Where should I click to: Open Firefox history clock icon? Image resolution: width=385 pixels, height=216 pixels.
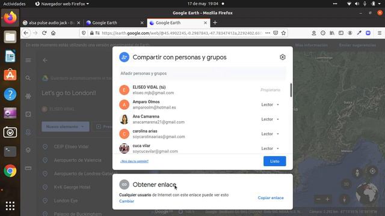pos(323,33)
